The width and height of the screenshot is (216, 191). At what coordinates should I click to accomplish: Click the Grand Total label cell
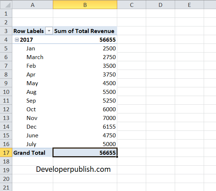33,153
